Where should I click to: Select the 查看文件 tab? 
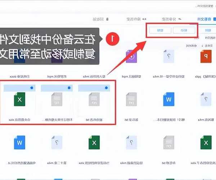pos(206,19)
